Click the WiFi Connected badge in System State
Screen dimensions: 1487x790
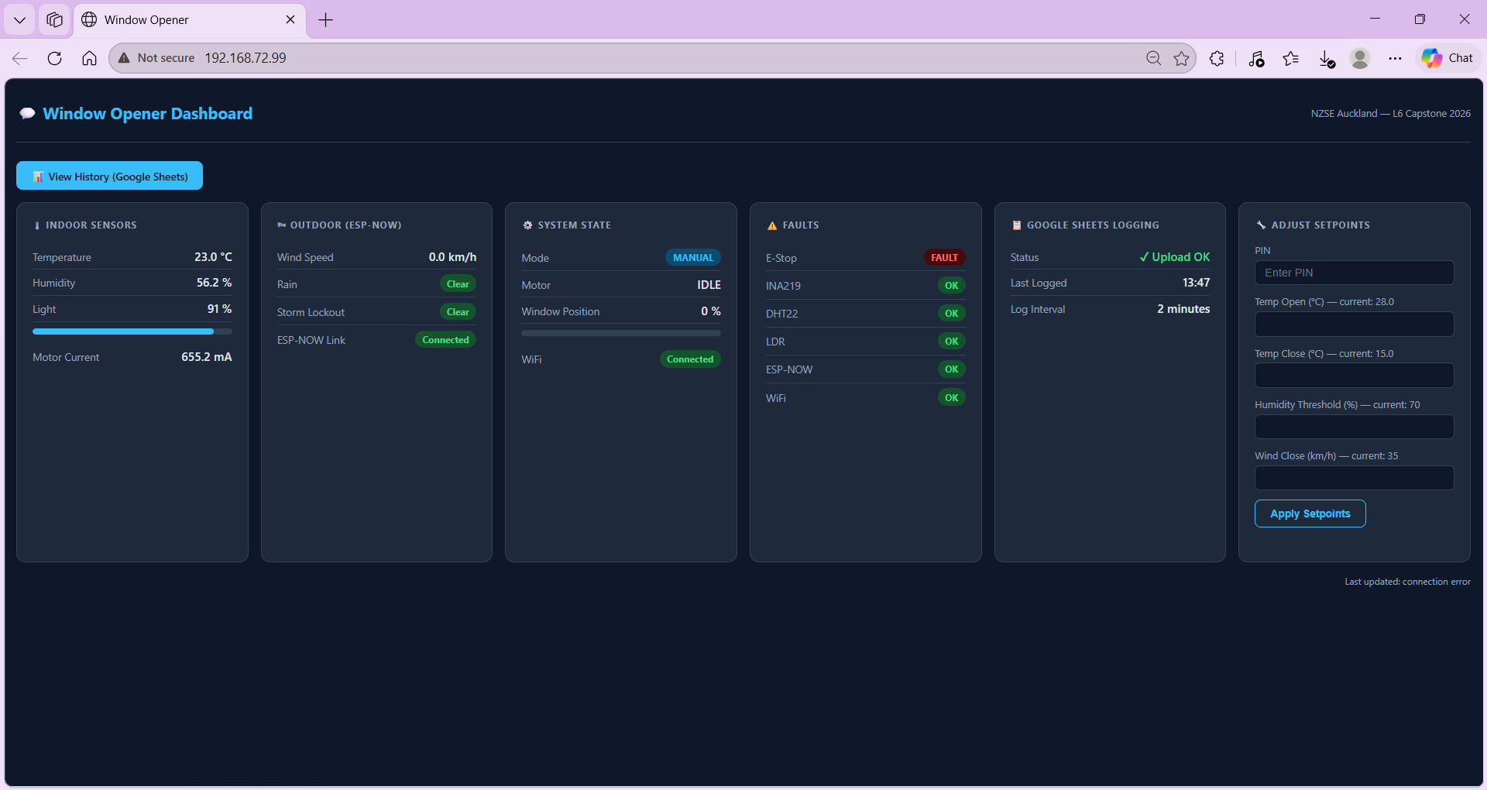click(690, 359)
